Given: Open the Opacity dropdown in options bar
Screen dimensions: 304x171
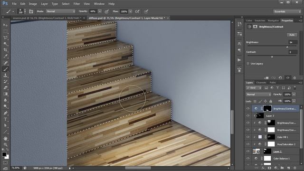Looking at the screenshot, I should click(x=100, y=11).
